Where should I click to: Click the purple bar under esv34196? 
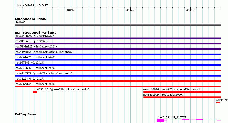(118, 44)
